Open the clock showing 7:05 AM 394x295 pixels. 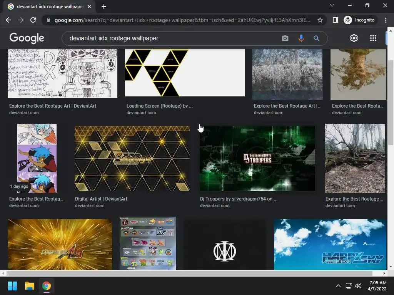(x=377, y=286)
